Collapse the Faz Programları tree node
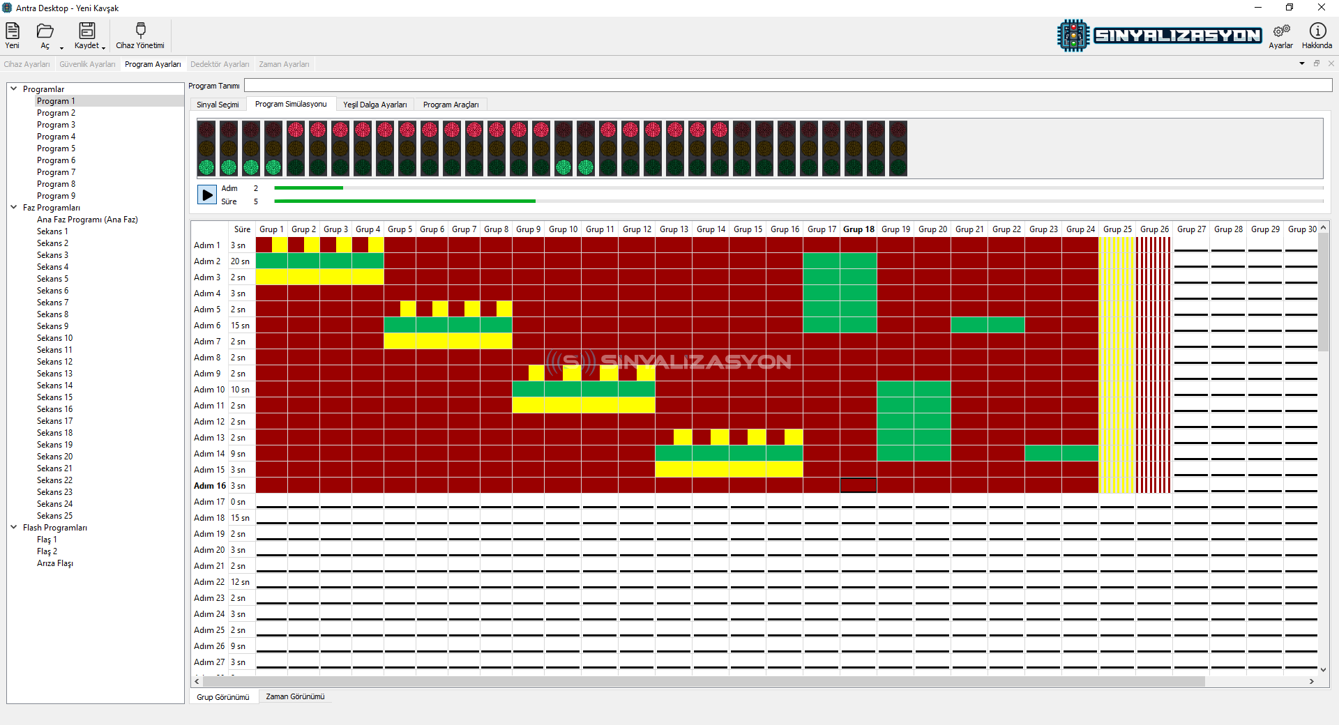Screen dimensions: 1339x725 coord(13,207)
